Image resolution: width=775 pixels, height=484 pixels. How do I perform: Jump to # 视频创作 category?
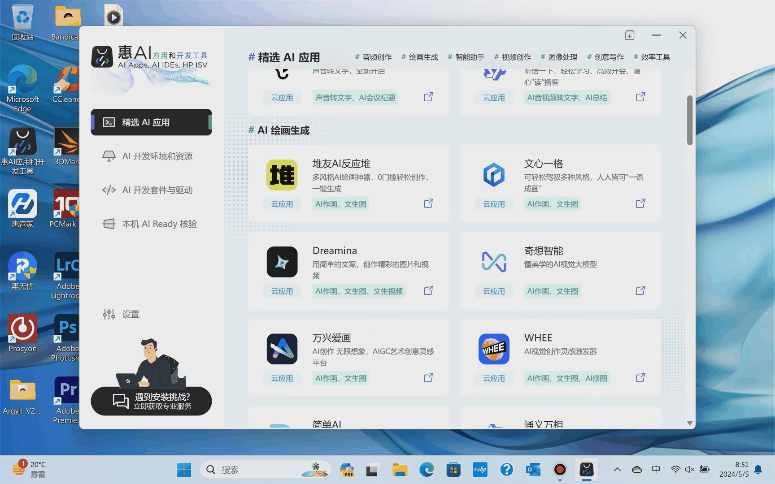point(513,57)
